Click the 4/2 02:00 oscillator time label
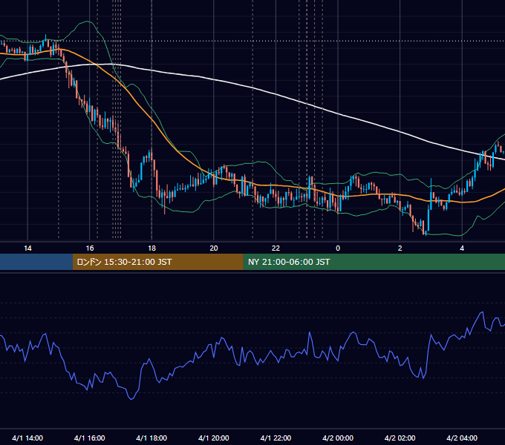Image resolution: width=505 pixels, height=445 pixels. pos(400,438)
